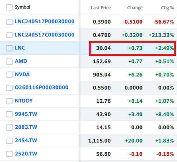
Task: Select the LNC row checkbox
Action: click(9, 48)
